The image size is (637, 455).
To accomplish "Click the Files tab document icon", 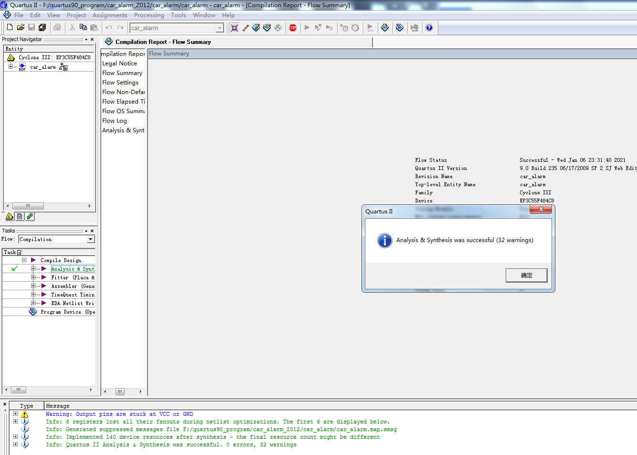I will click(x=20, y=216).
